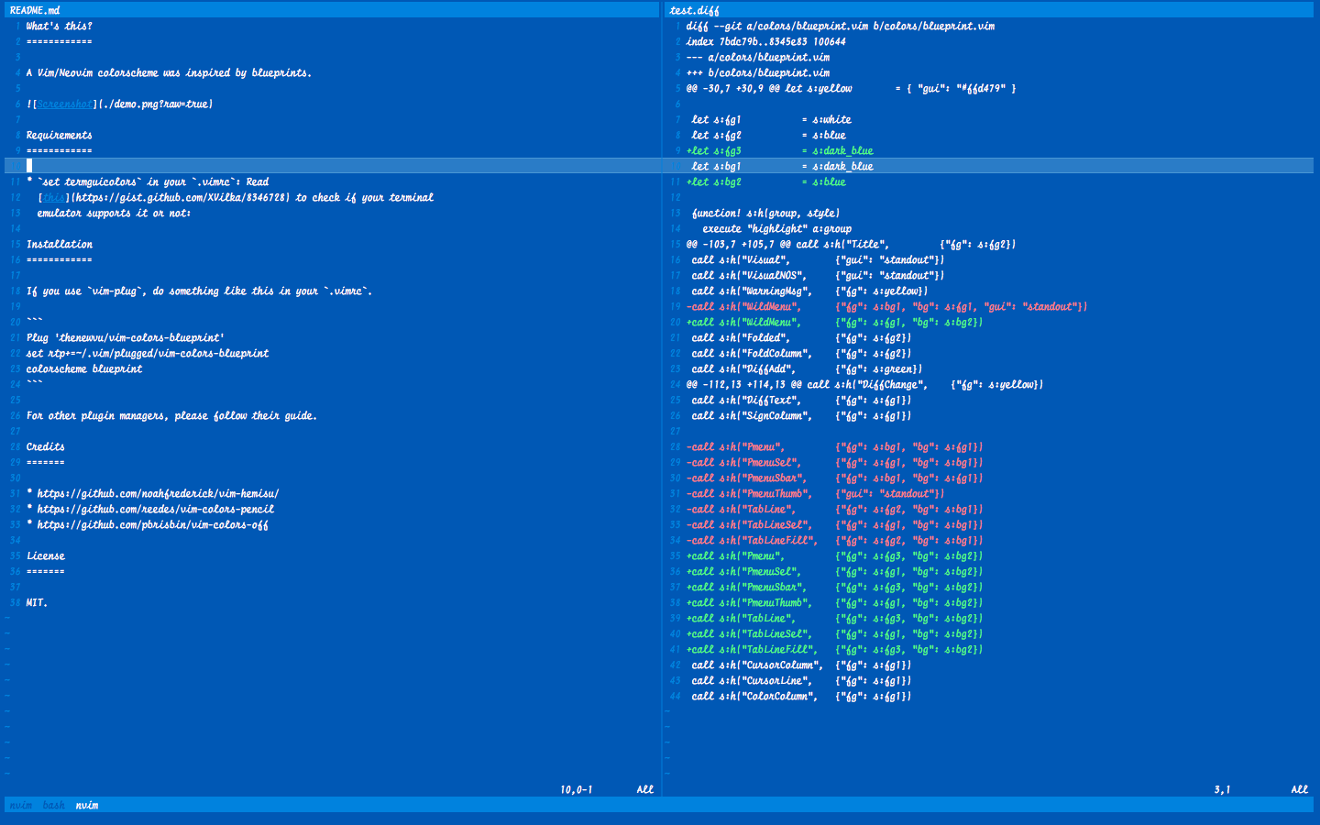This screenshot has width=1320, height=825.
Task: Open the 'this' gist link text
Action: click(54, 197)
